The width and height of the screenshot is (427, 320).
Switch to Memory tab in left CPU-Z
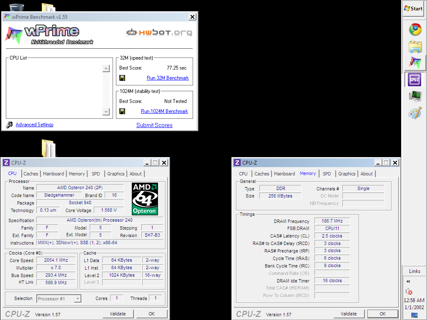coord(77,174)
